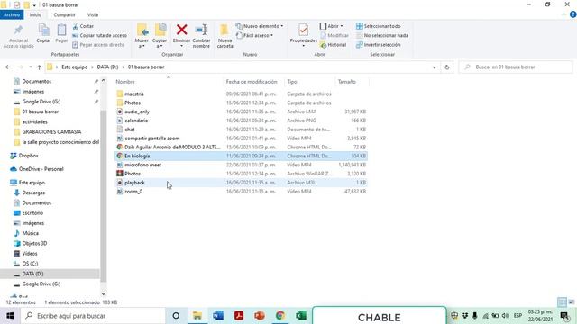Switch to details view layout icon
The image size is (577, 324).
click(x=562, y=302)
